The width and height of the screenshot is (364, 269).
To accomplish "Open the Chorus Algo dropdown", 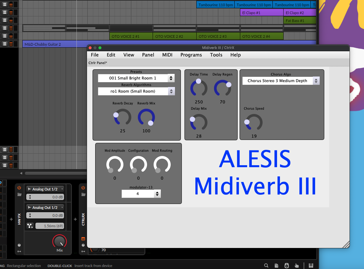I will 281,80.
